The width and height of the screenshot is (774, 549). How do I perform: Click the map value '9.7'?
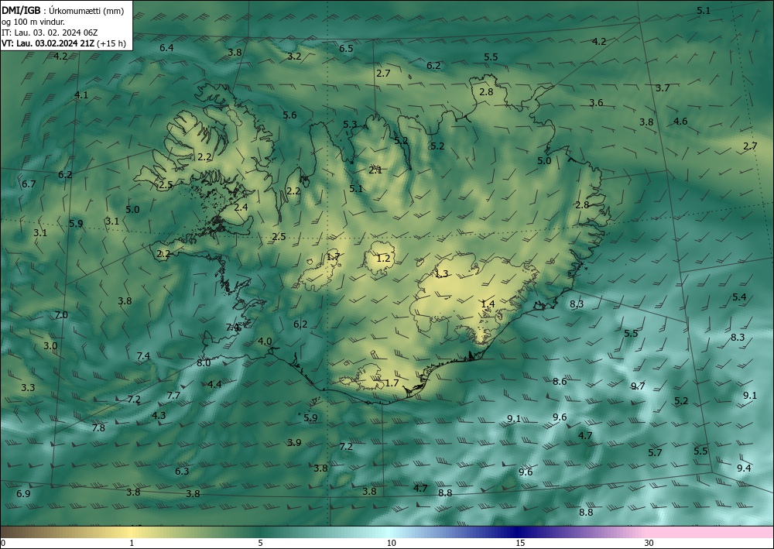click(x=638, y=386)
